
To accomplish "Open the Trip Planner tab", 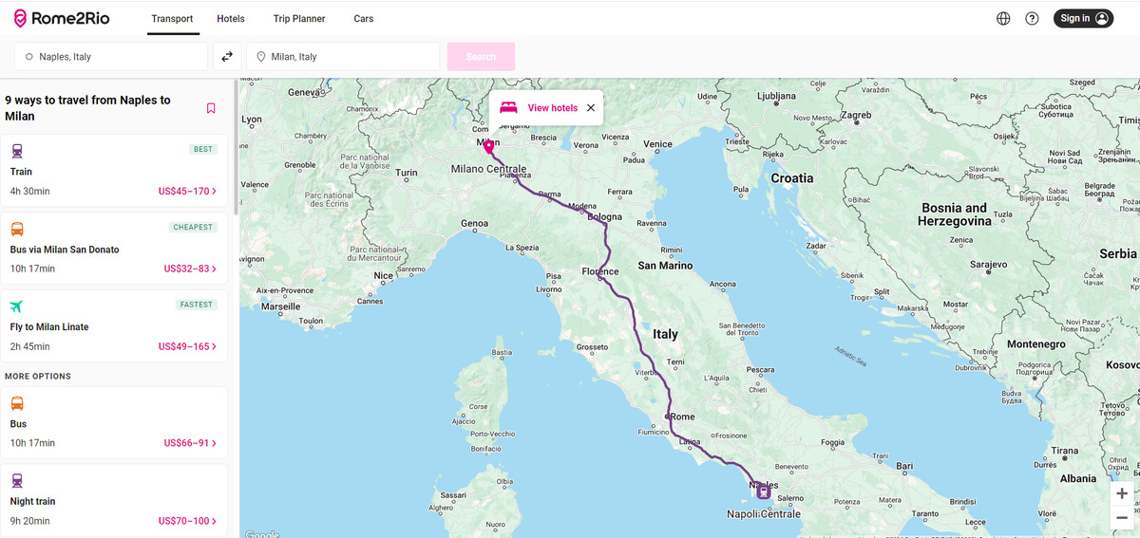I will [299, 19].
